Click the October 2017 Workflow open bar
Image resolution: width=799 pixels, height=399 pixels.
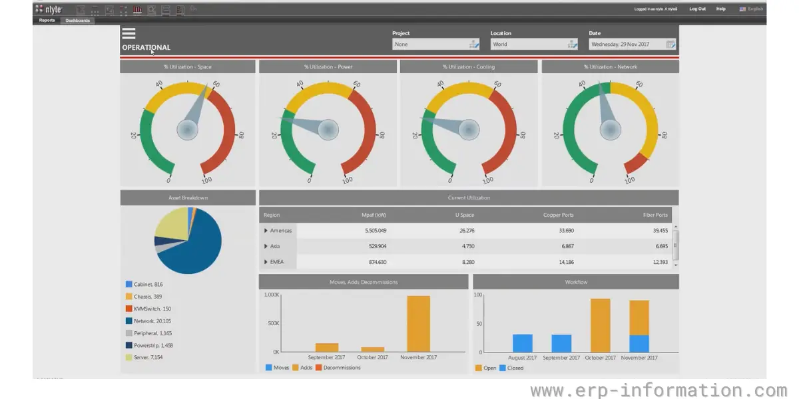600,325
